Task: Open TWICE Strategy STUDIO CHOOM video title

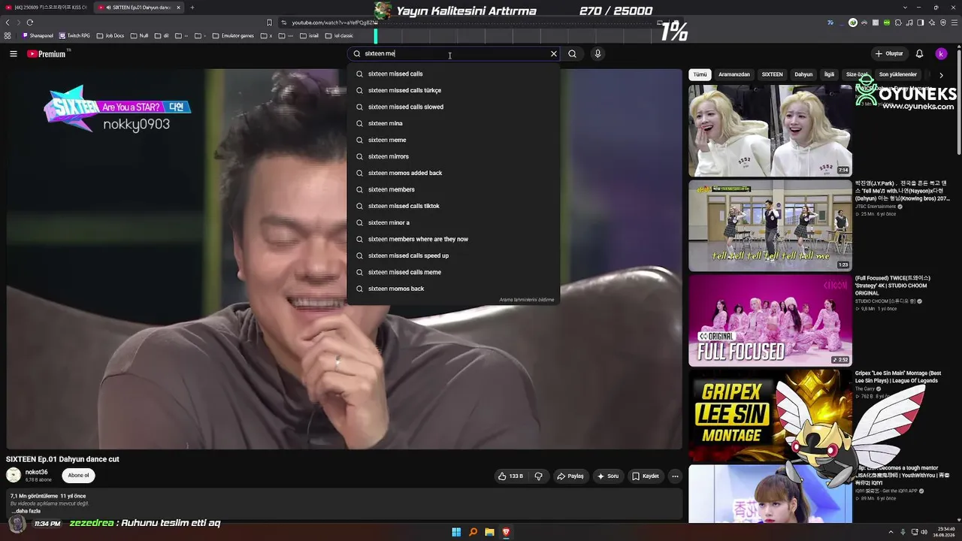Action: [x=891, y=286]
